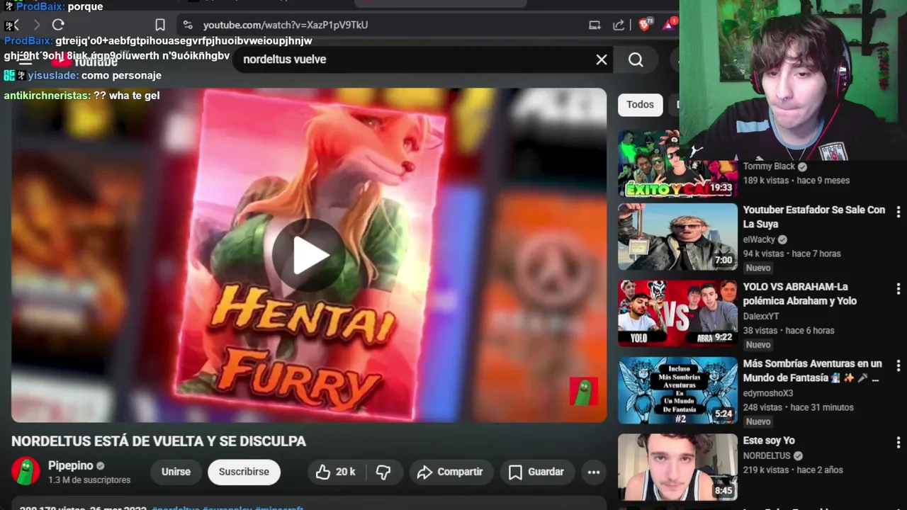Open the cast/media device icon in address bar
The height and width of the screenshot is (510, 907).
[595, 25]
